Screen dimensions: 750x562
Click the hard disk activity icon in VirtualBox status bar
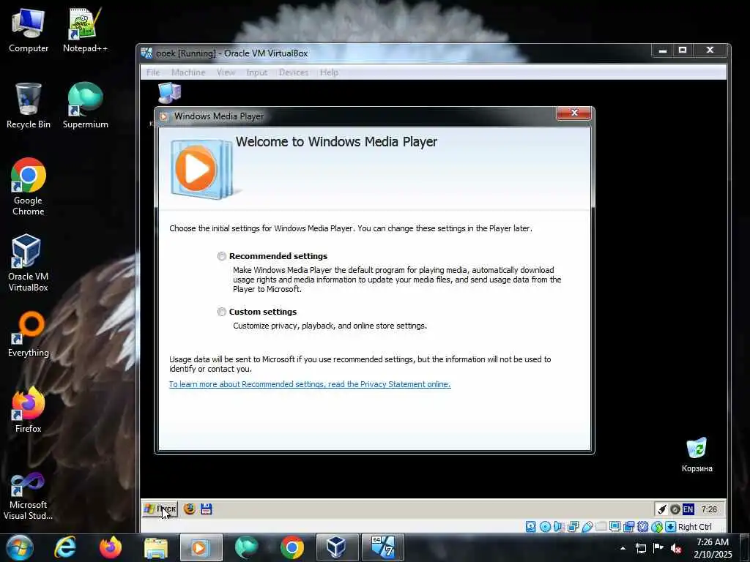(x=531, y=527)
